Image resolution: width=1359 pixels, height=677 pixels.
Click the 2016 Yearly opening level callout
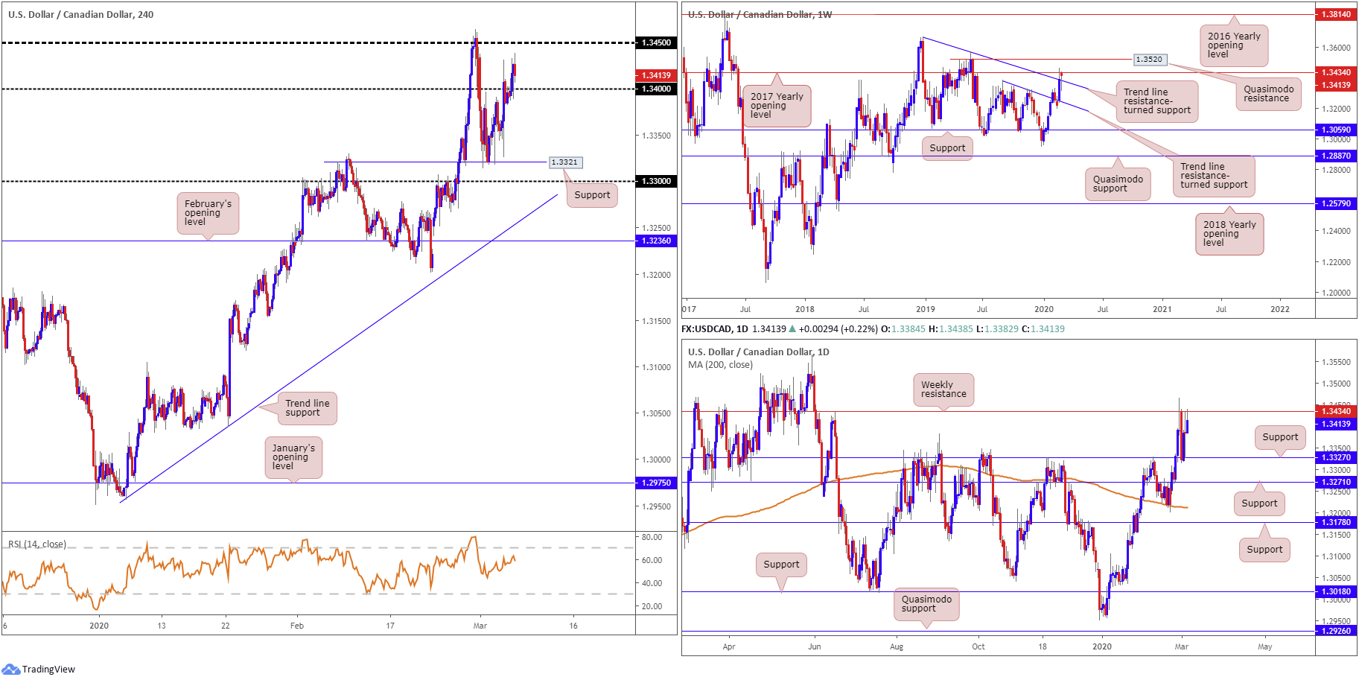[1234, 45]
